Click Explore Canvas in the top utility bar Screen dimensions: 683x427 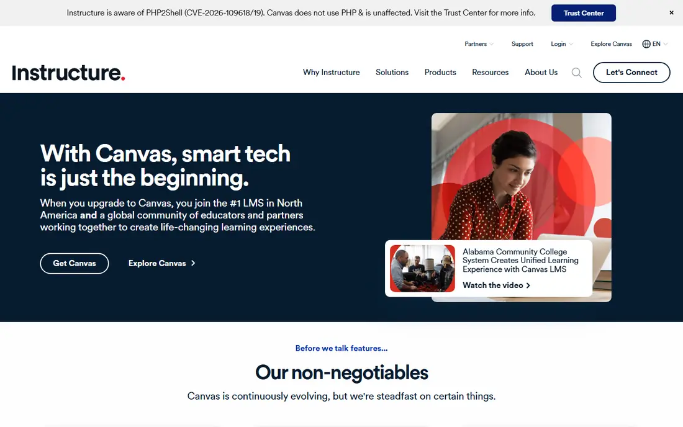[x=611, y=44]
